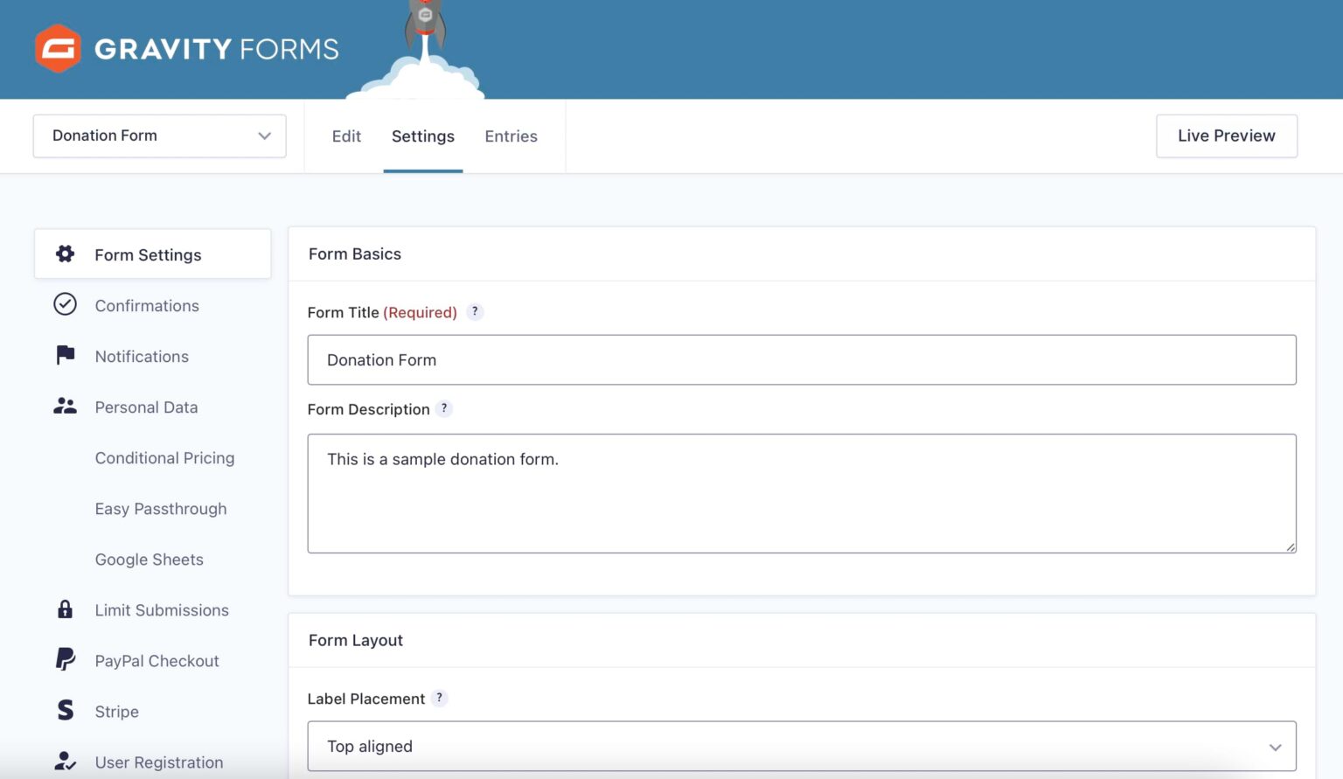The height and width of the screenshot is (779, 1343).
Task: Select the Form Settings gear icon
Action: click(x=65, y=254)
